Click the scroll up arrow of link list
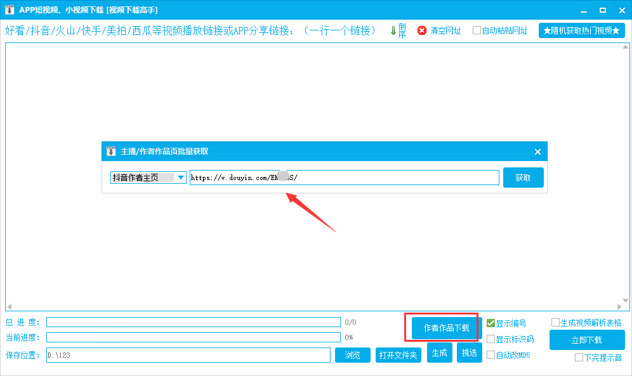The height and width of the screenshot is (376, 632). (x=626, y=47)
